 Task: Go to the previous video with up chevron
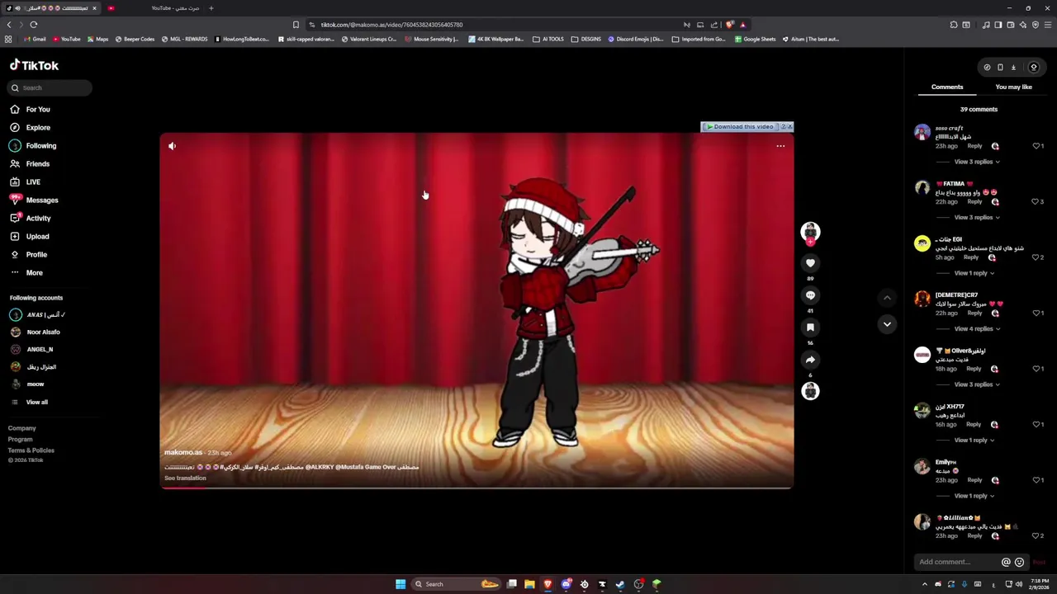tap(887, 298)
